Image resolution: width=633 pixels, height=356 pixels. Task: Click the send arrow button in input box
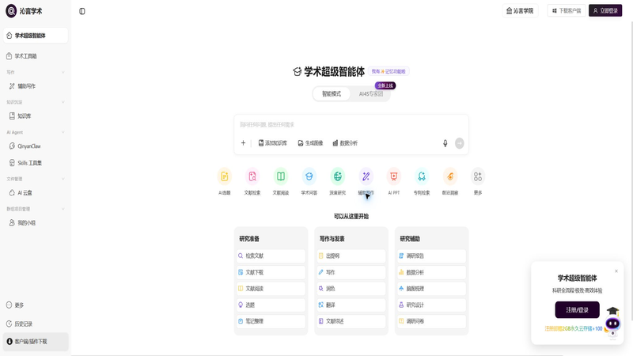[460, 143]
